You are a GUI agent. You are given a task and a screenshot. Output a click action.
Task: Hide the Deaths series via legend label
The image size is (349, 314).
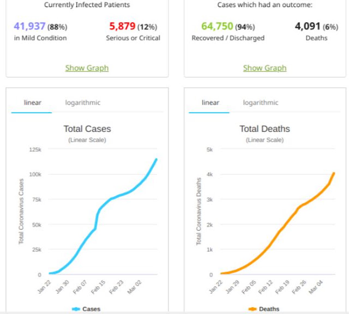pyautogui.click(x=269, y=309)
